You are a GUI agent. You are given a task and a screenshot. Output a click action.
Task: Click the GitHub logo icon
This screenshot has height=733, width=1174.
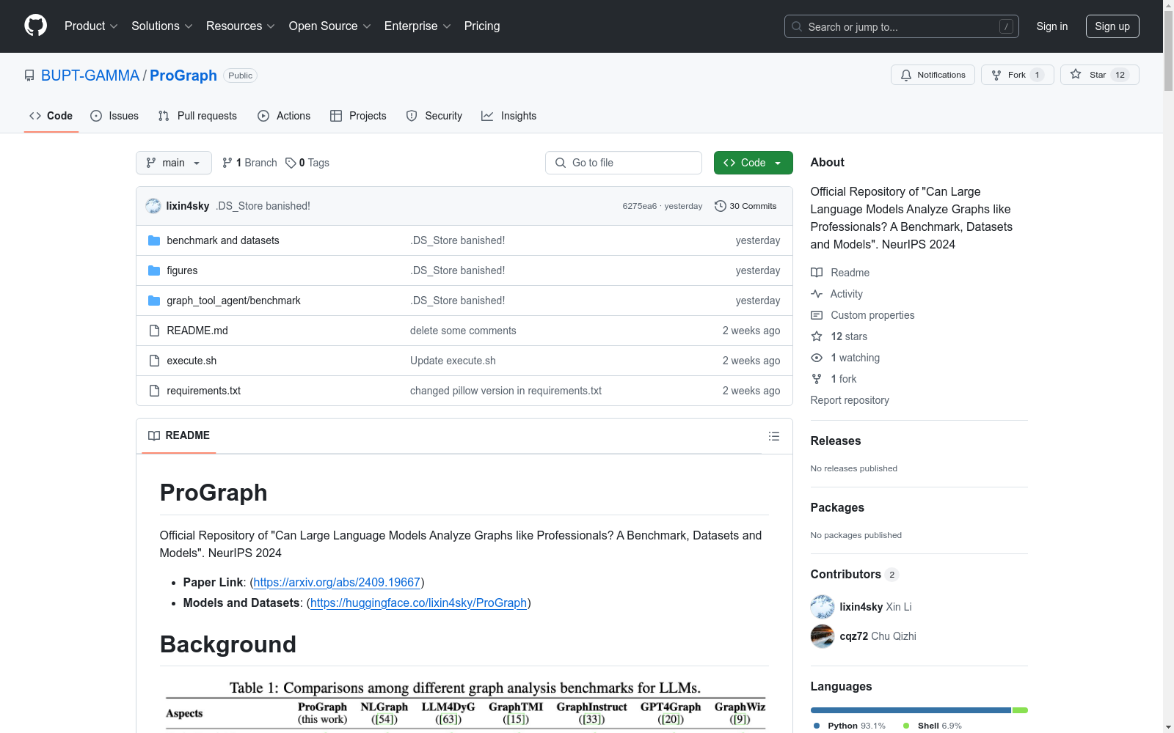35,26
